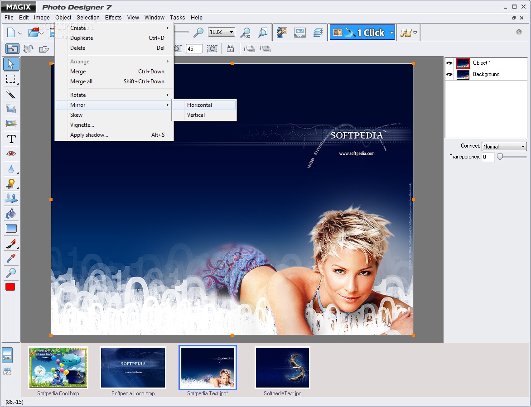
Task: Select the lightbulb brighten tool
Action: tap(11, 184)
